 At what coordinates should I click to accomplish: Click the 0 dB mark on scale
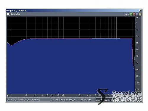[136, 23]
